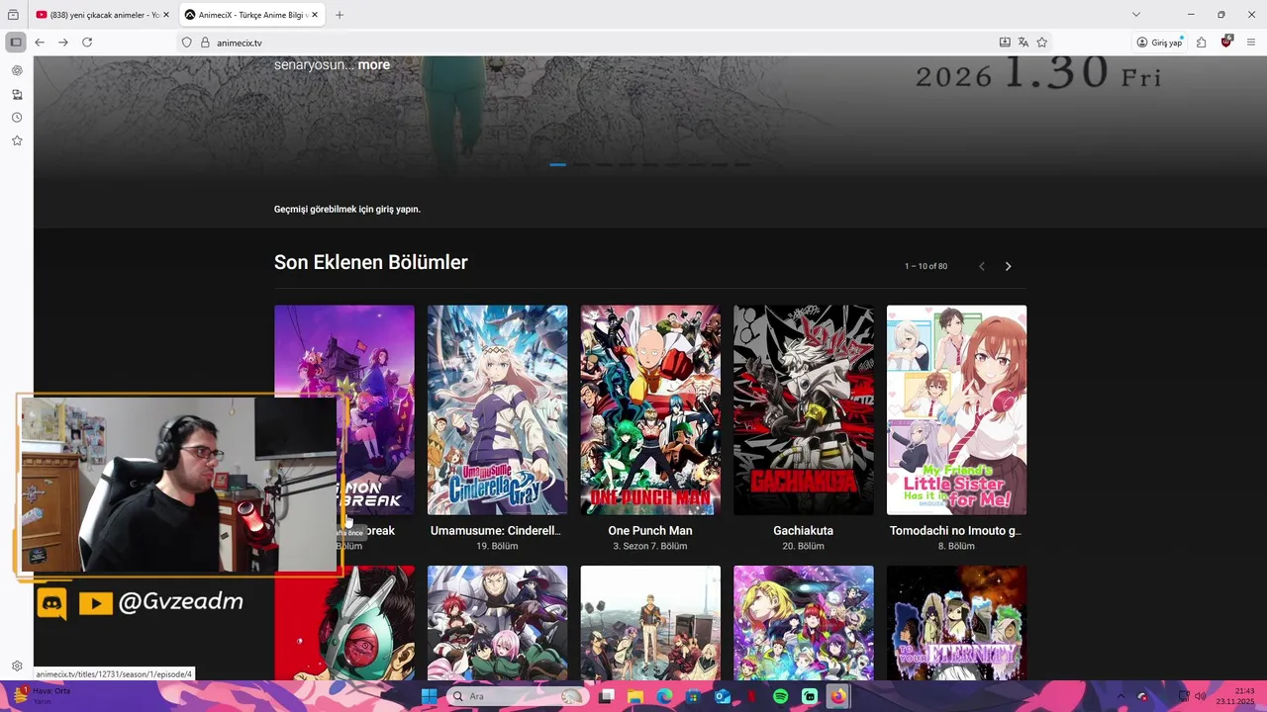This screenshot has width=1267, height=712.
Task: Click the Windows Ara search box
Action: point(517,696)
